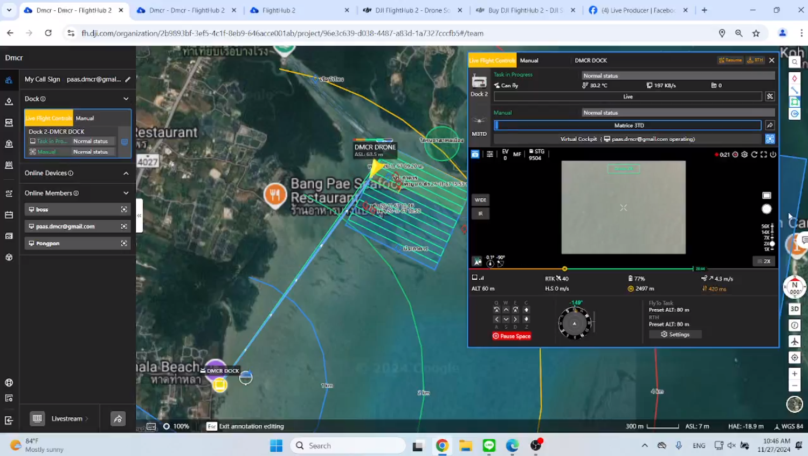Image resolution: width=808 pixels, height=456 pixels.
Task: Open the browser tab search dropdown
Action: [9, 10]
